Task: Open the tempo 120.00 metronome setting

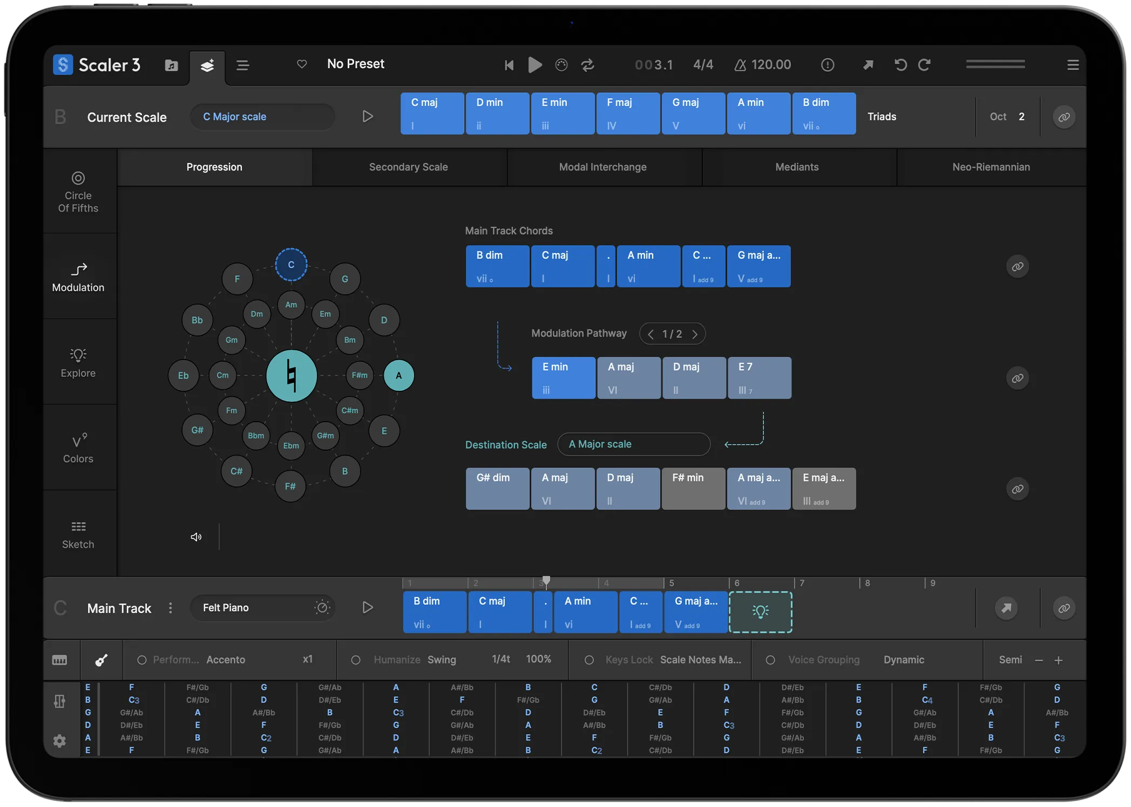Action: pyautogui.click(x=762, y=65)
